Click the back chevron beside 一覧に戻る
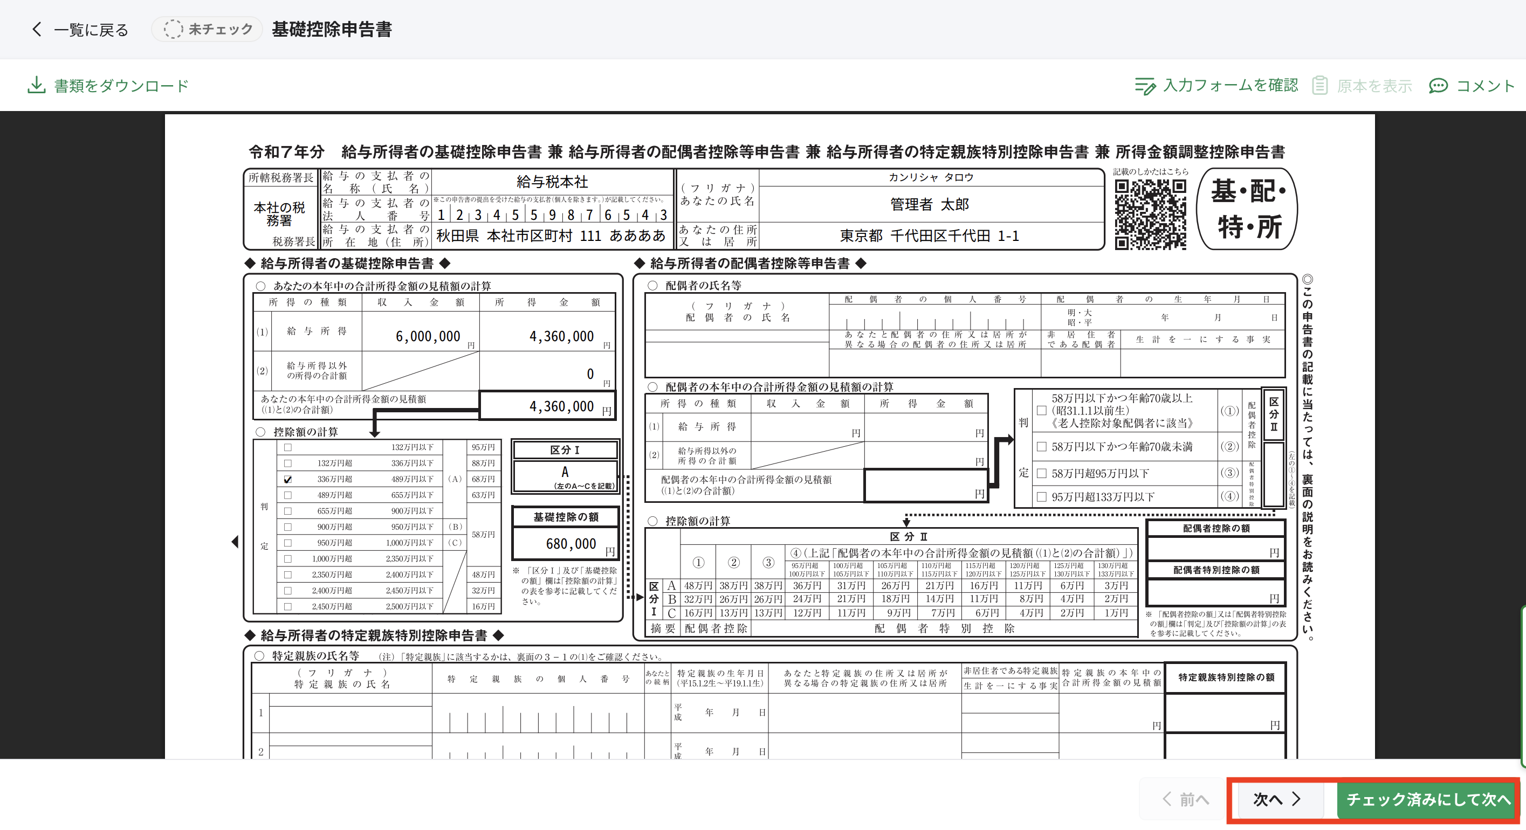Image resolution: width=1526 pixels, height=830 pixels. tap(37, 29)
